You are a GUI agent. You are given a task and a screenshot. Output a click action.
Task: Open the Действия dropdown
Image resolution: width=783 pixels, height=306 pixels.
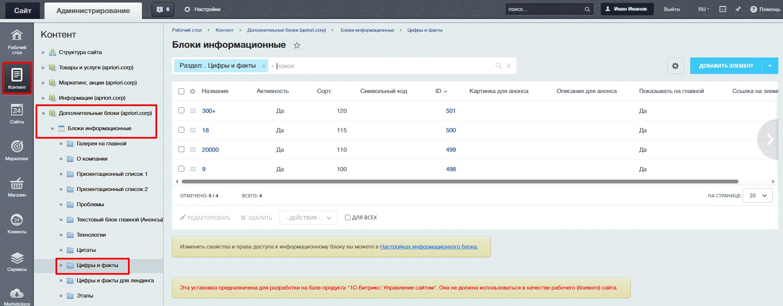[308, 218]
